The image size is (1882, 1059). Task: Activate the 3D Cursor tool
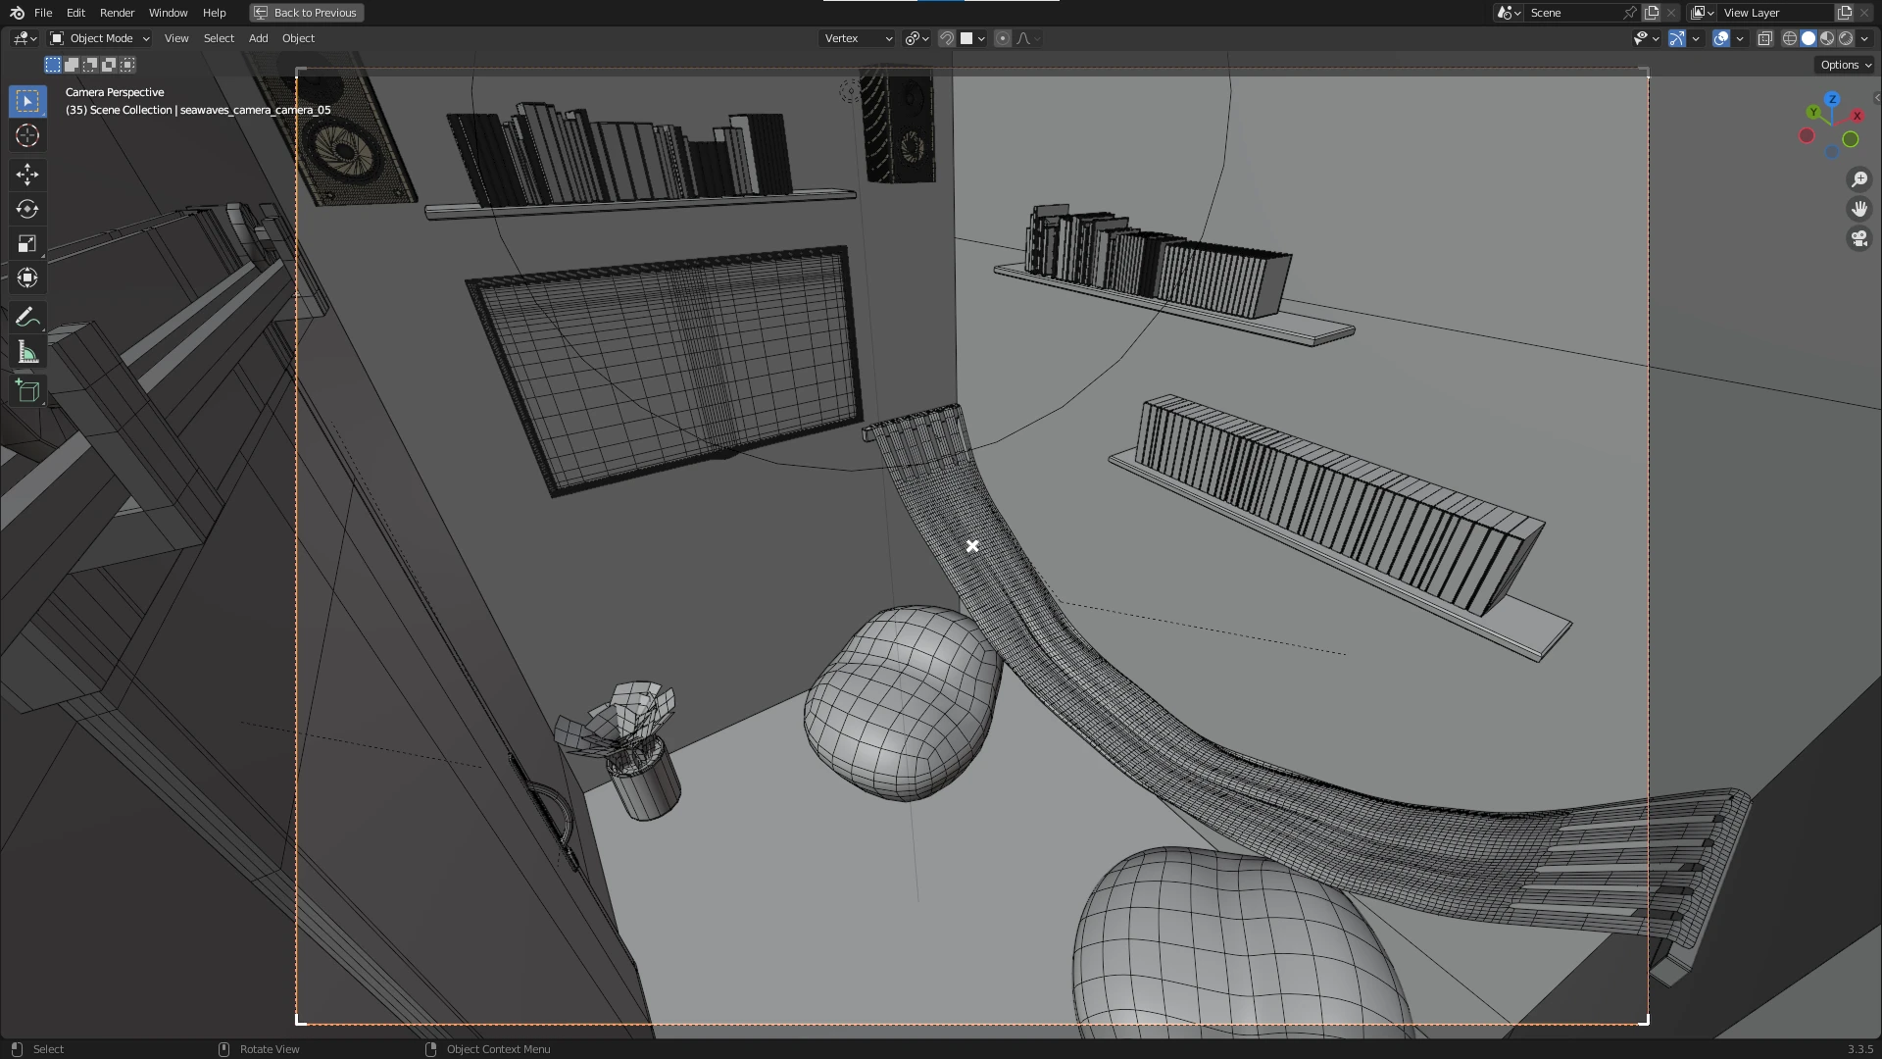(27, 135)
